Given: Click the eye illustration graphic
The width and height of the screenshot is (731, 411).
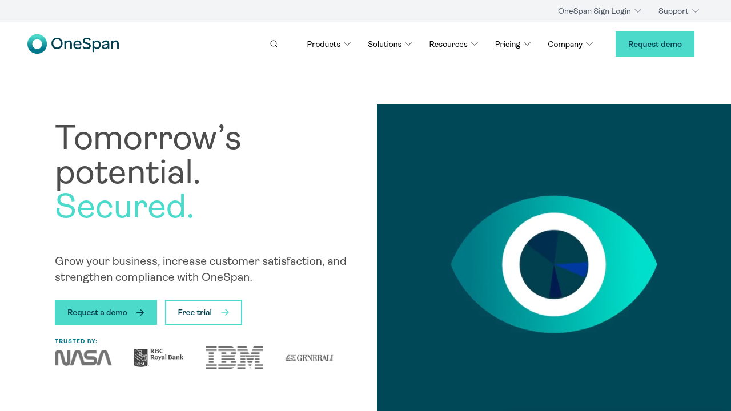Looking at the screenshot, I should click(553, 264).
